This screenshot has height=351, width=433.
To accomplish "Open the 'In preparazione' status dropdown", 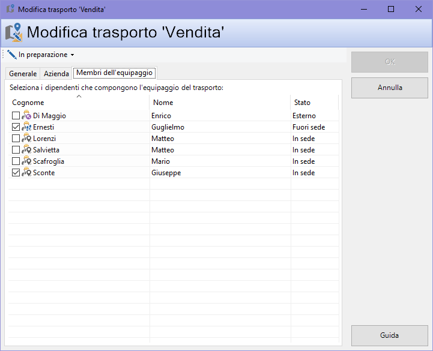I will (x=41, y=55).
